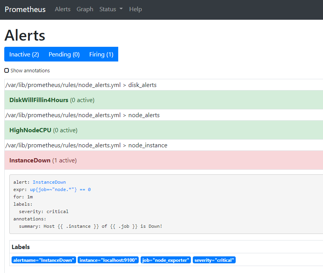This screenshot has height=273, width=323.
Task: Click the alertname="InstanceDown" label badge
Action: pyautogui.click(x=44, y=260)
